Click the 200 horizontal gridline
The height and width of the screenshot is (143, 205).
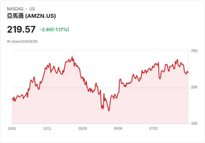(100, 87)
